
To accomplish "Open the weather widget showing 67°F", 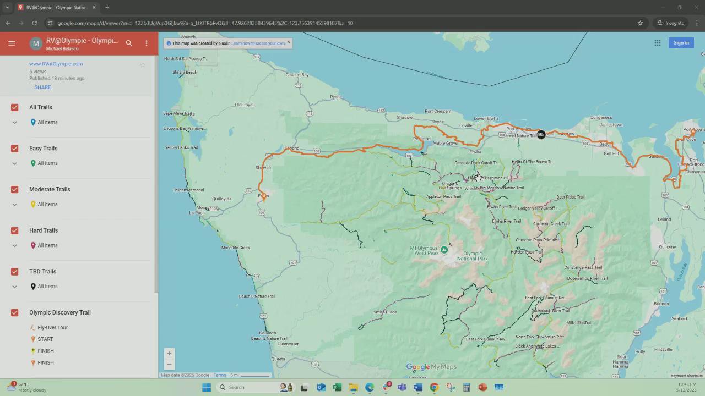I will (x=28, y=387).
